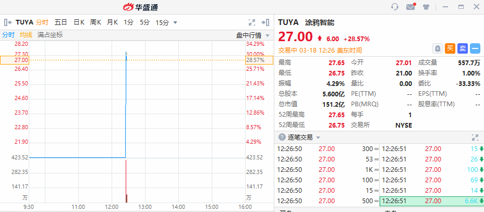Collapse the right quote panel icon

(265, 22)
